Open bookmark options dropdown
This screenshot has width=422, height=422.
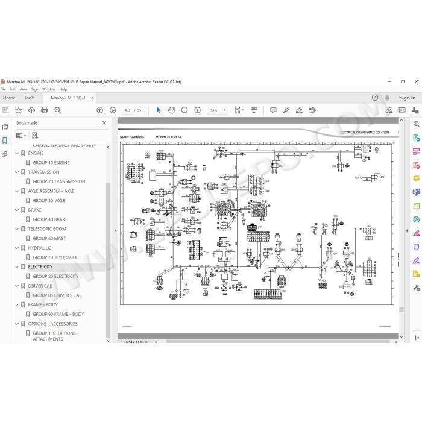[x=21, y=136]
